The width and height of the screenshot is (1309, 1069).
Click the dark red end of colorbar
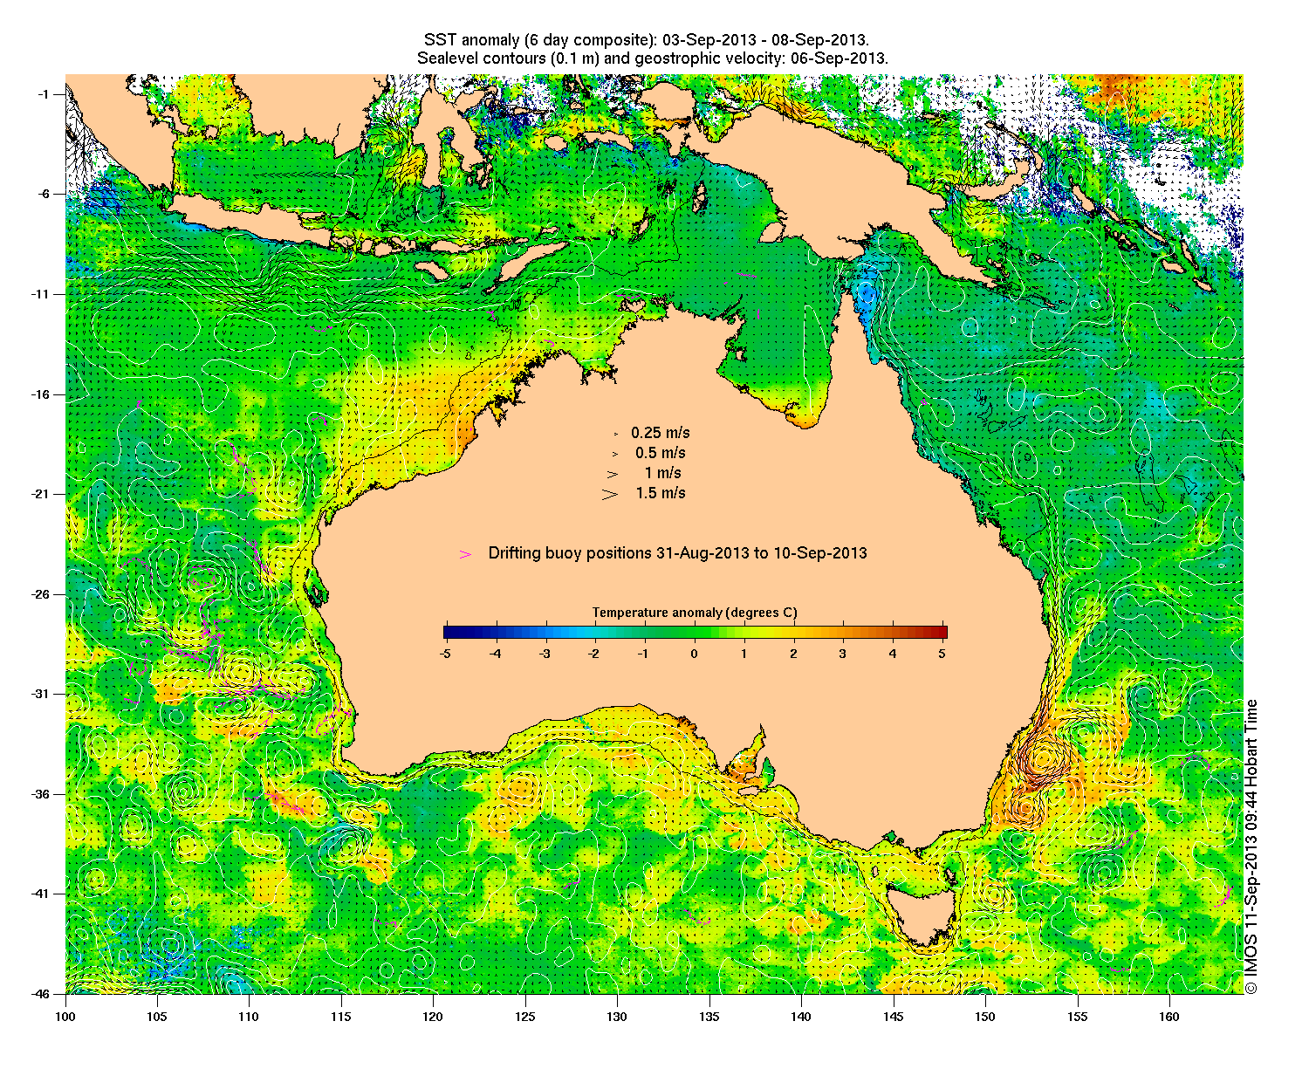coord(942,633)
